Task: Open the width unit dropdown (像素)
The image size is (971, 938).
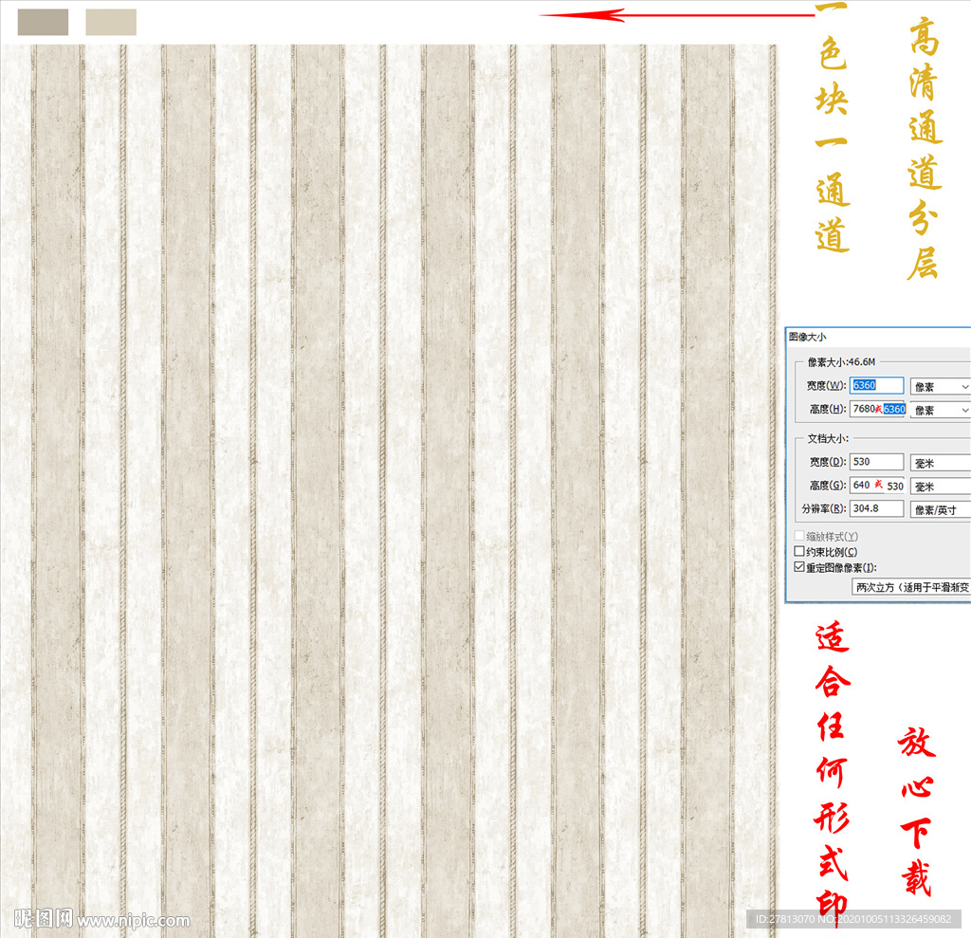Action: (940, 387)
